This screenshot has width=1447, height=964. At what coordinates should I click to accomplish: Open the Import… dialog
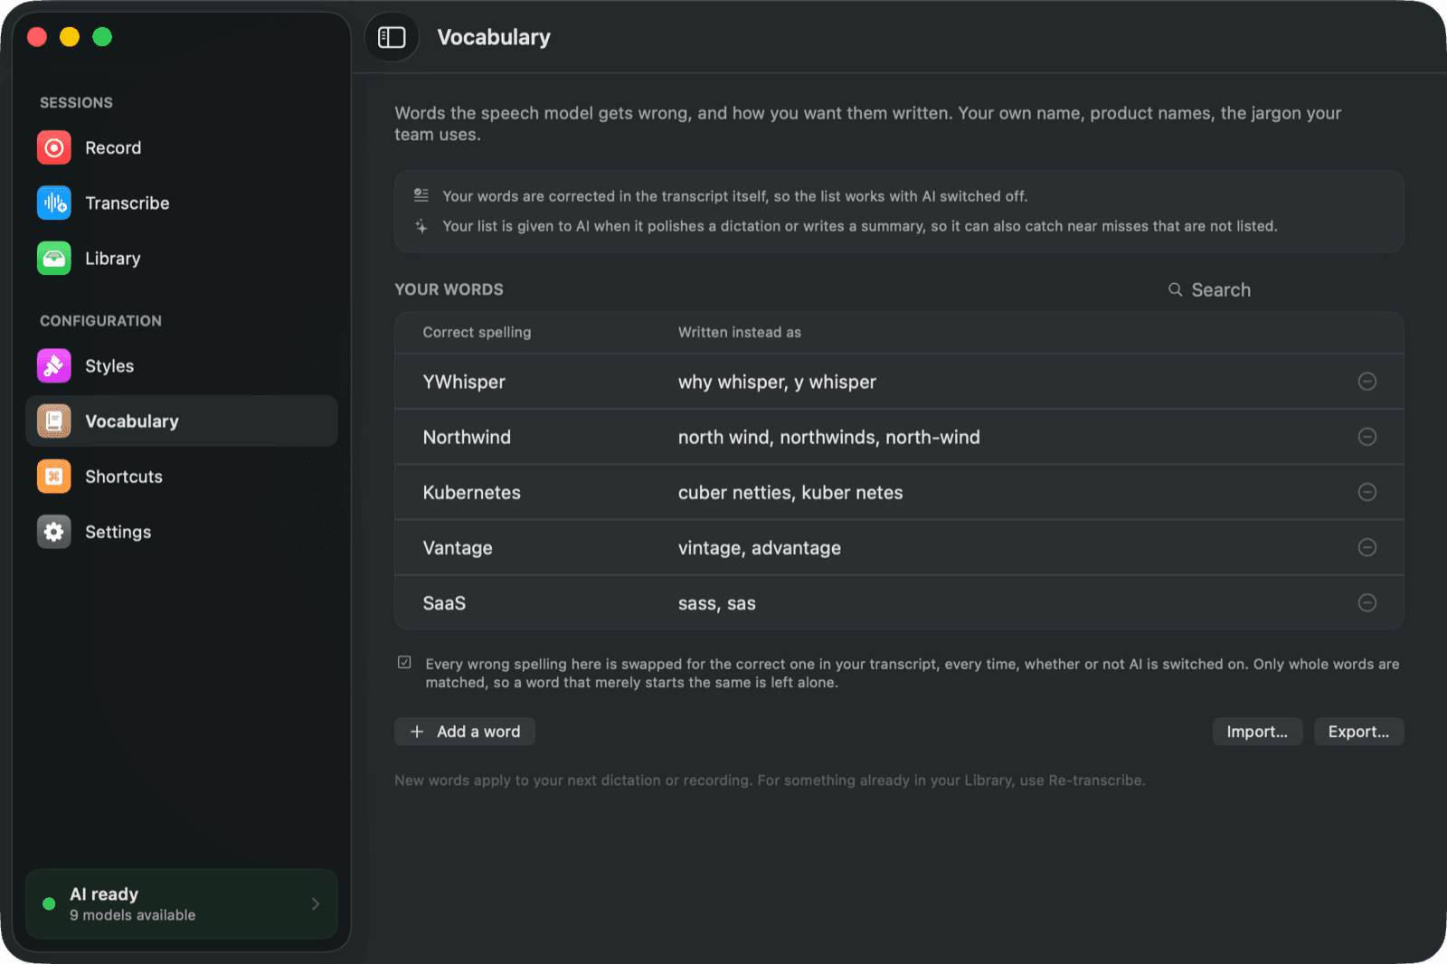tap(1257, 732)
